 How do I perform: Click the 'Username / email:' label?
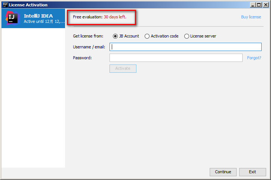pos(89,47)
